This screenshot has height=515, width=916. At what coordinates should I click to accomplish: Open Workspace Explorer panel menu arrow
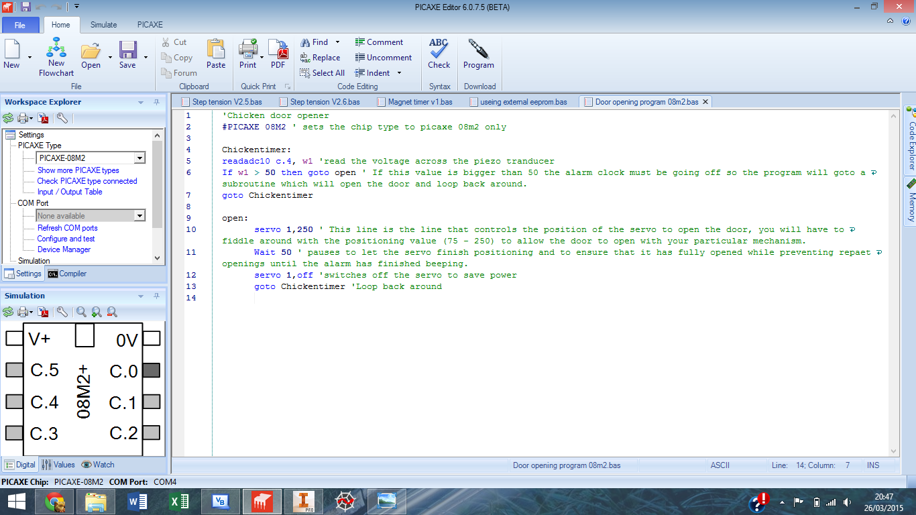click(x=141, y=103)
